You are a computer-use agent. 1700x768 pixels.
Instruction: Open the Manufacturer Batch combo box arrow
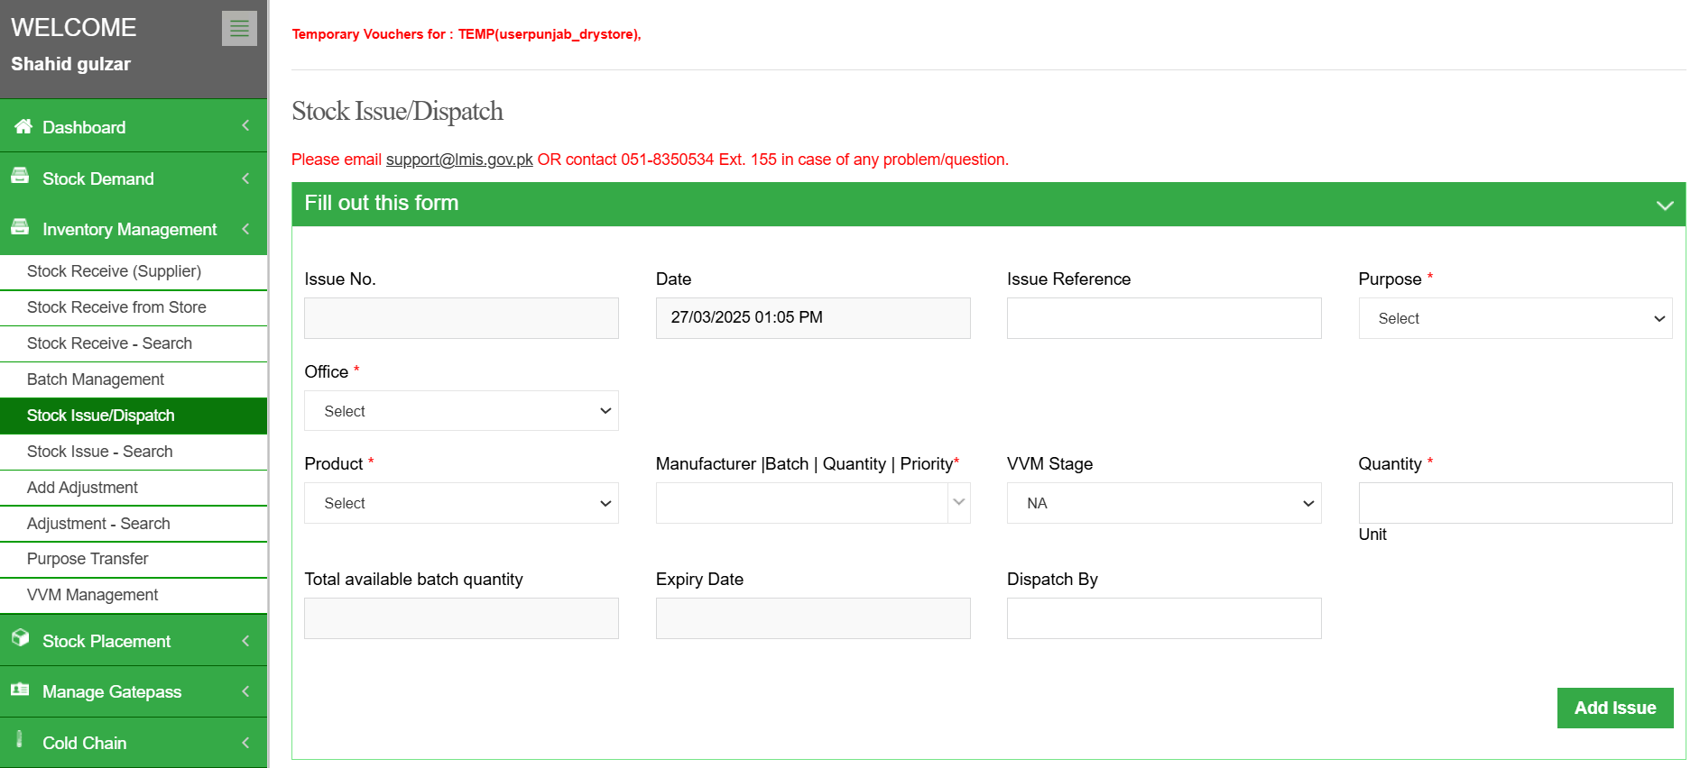(x=959, y=503)
